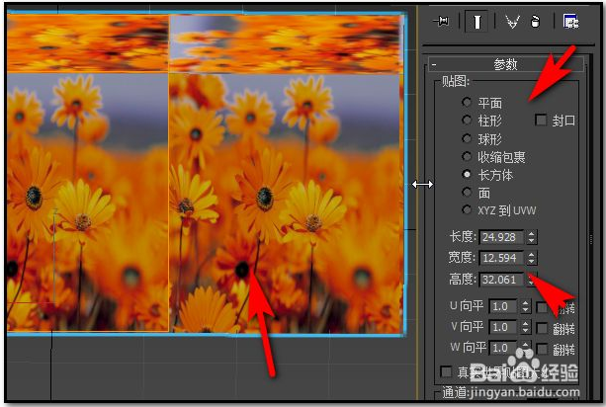The image size is (606, 407).
Task: Click the 长度 value field
Action: tap(501, 237)
